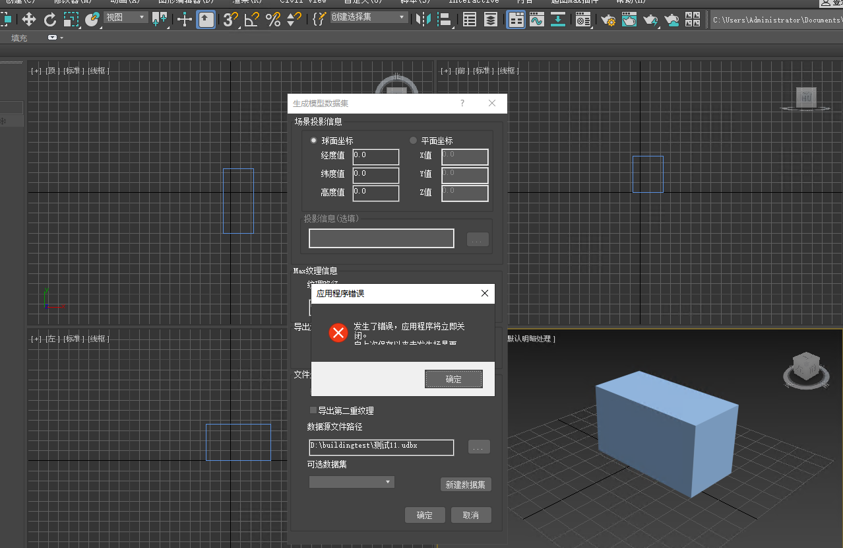843x548 pixels.
Task: Click the project path field
Action: click(776, 20)
